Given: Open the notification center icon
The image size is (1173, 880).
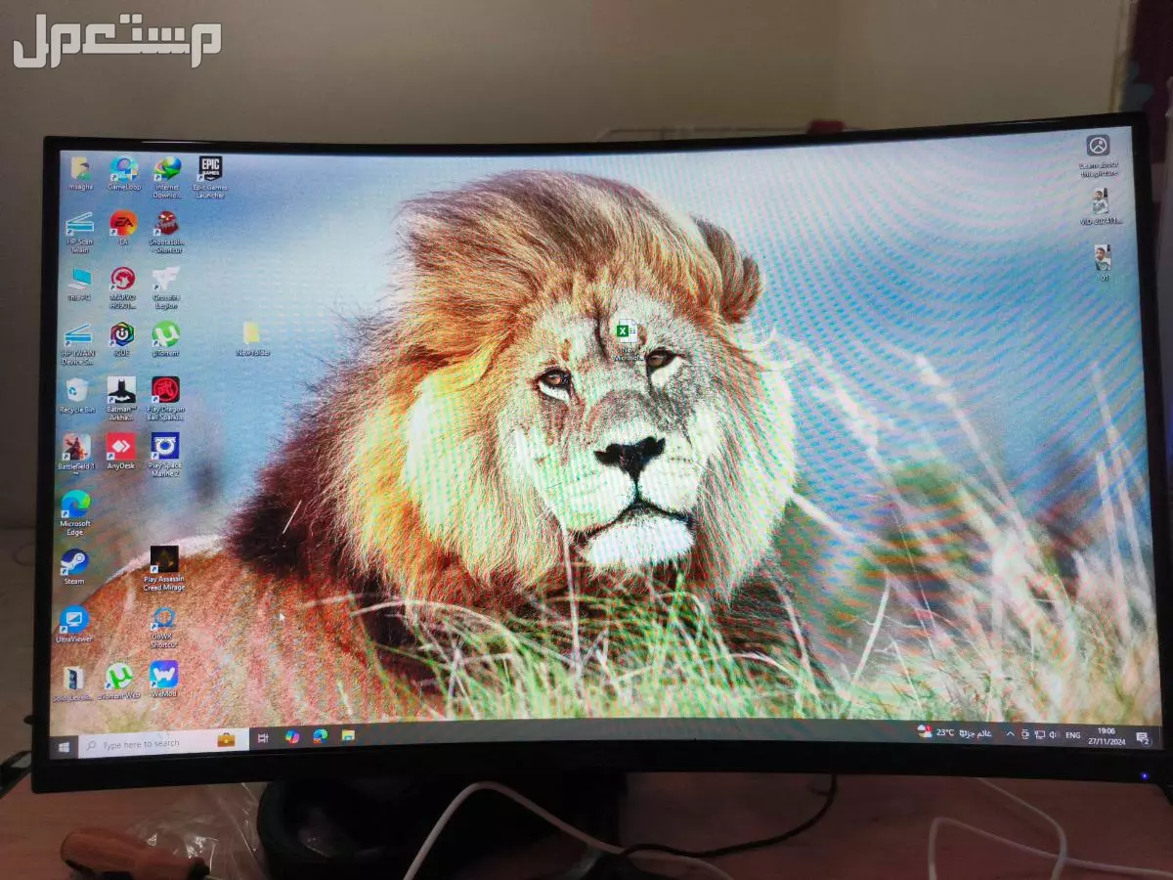Looking at the screenshot, I should [x=1141, y=737].
